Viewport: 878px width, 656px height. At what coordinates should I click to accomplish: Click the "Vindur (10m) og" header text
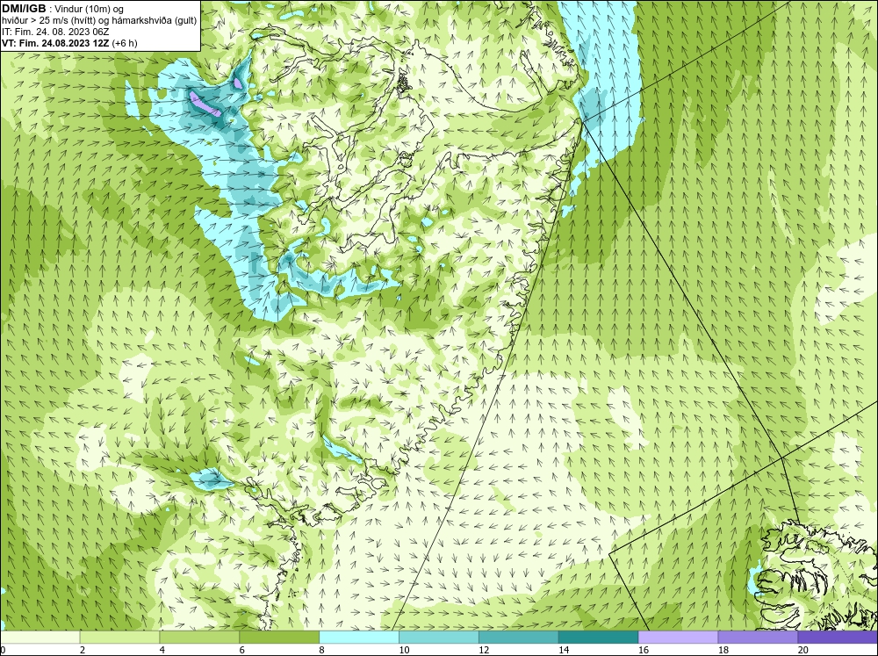[x=89, y=9]
